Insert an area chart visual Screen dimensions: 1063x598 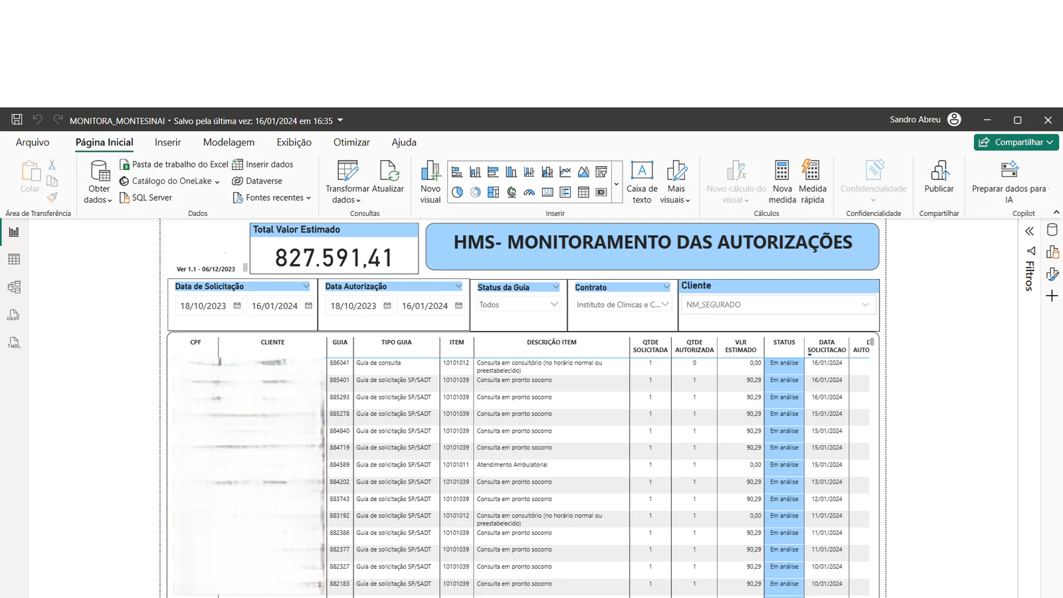(583, 172)
